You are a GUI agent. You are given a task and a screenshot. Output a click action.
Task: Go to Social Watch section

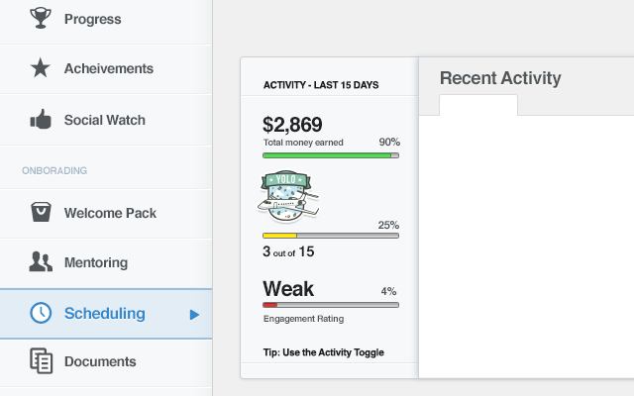(104, 121)
